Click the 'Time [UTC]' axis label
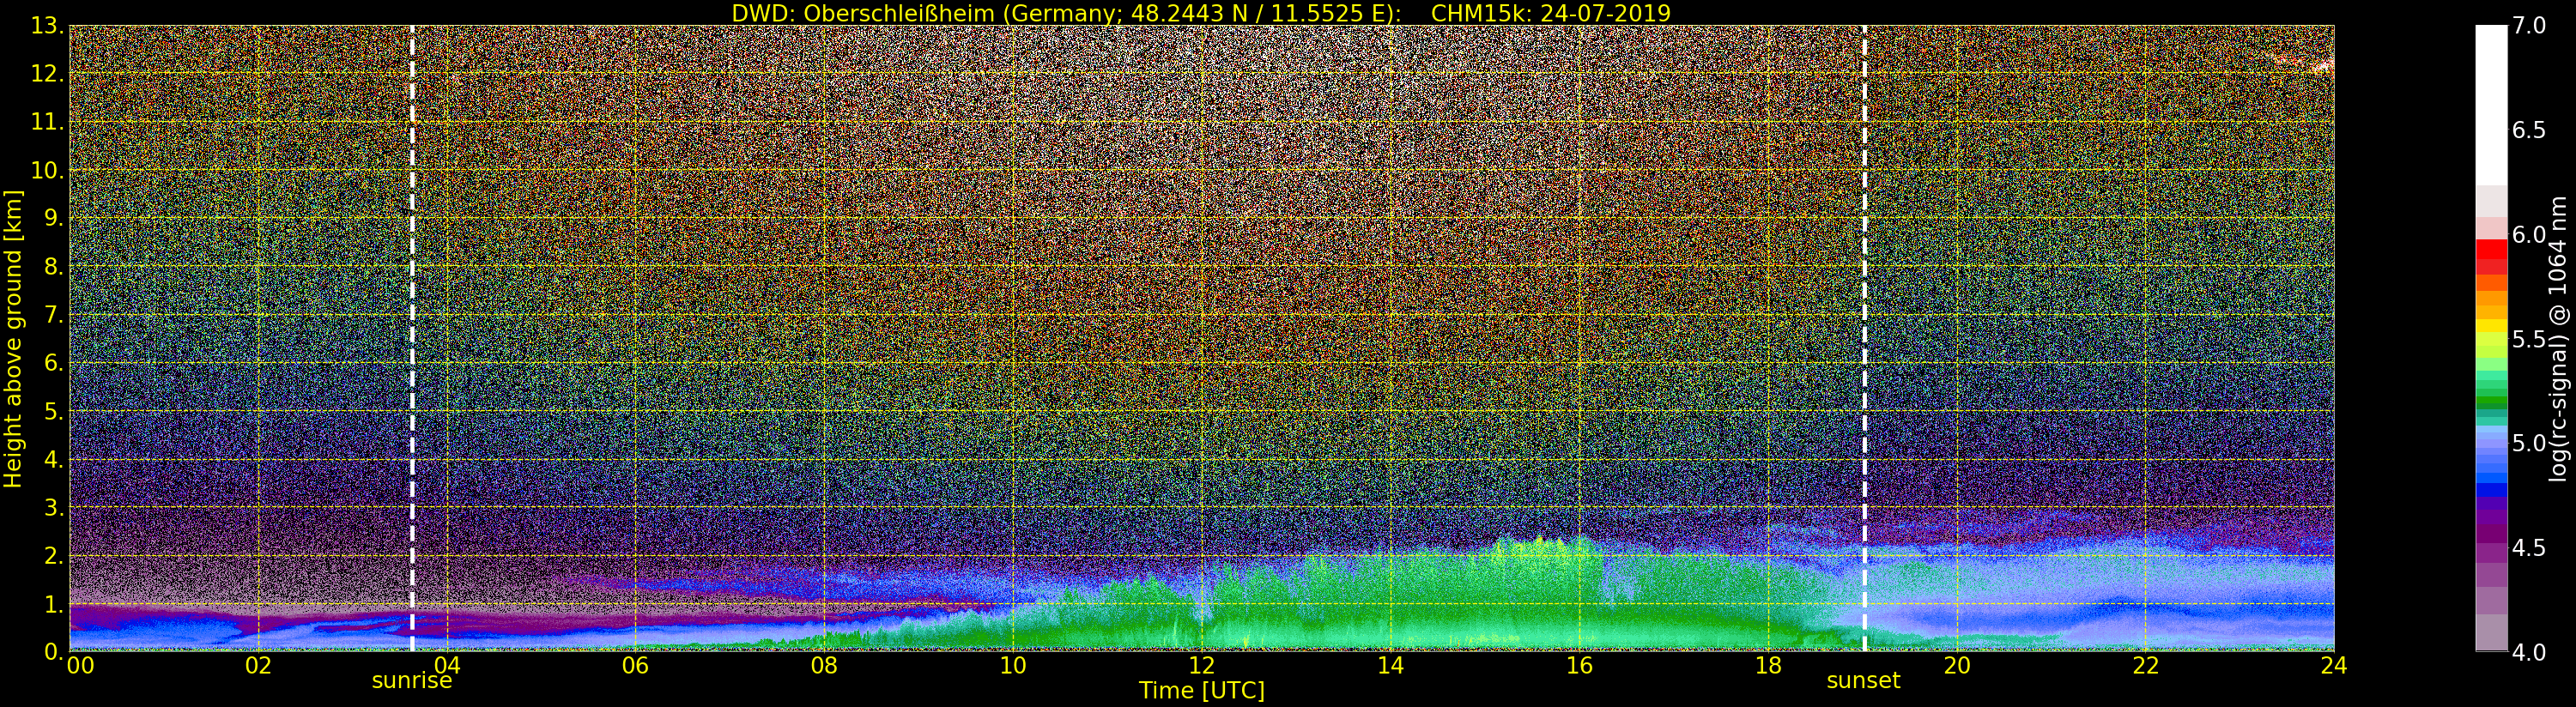Screen dimensions: 2576x707 pyautogui.click(x=1201, y=690)
